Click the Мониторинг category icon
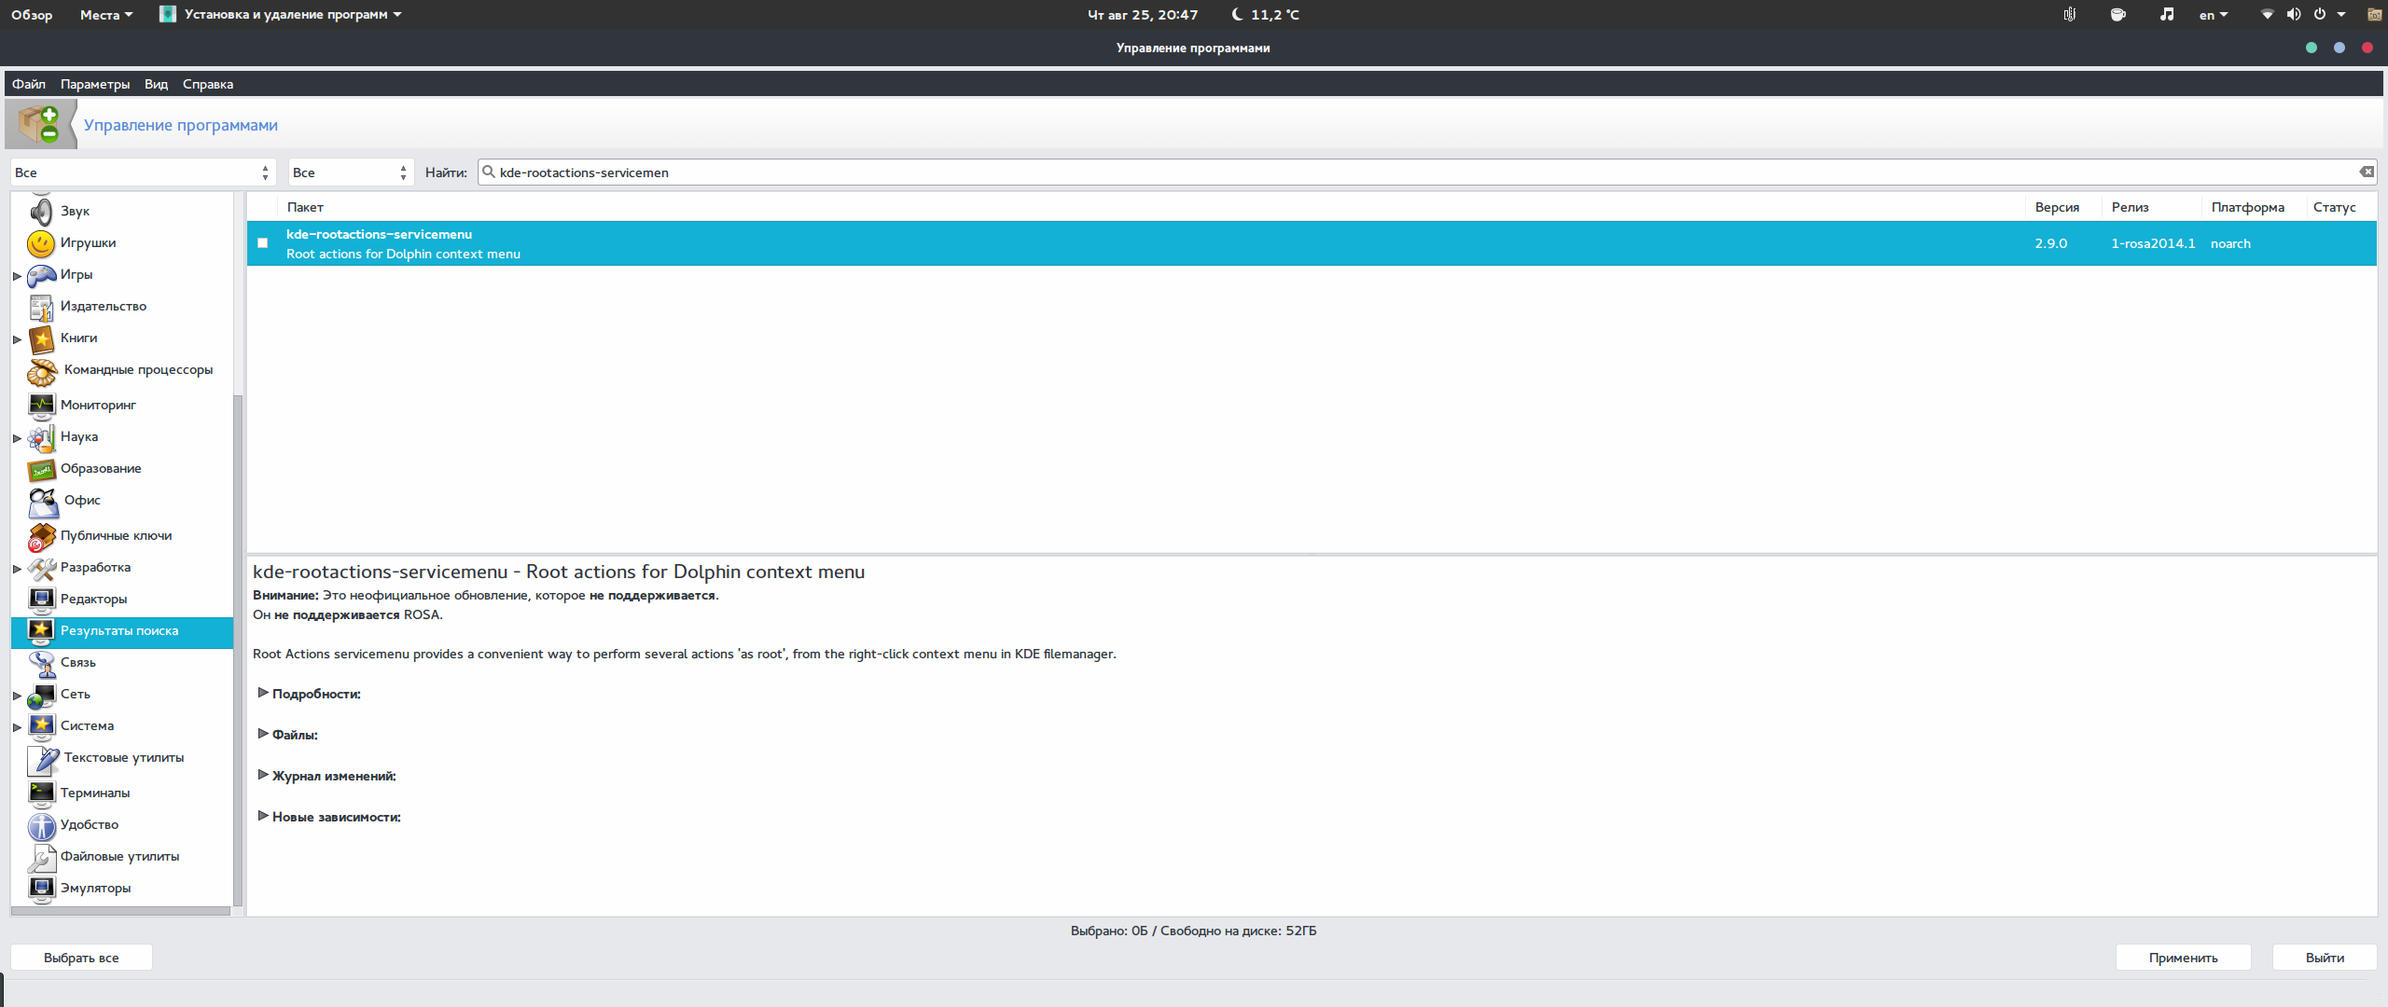 [x=41, y=406]
